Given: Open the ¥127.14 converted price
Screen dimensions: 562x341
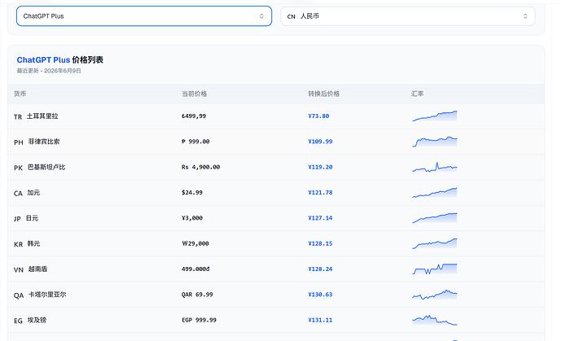Looking at the screenshot, I should [320, 218].
